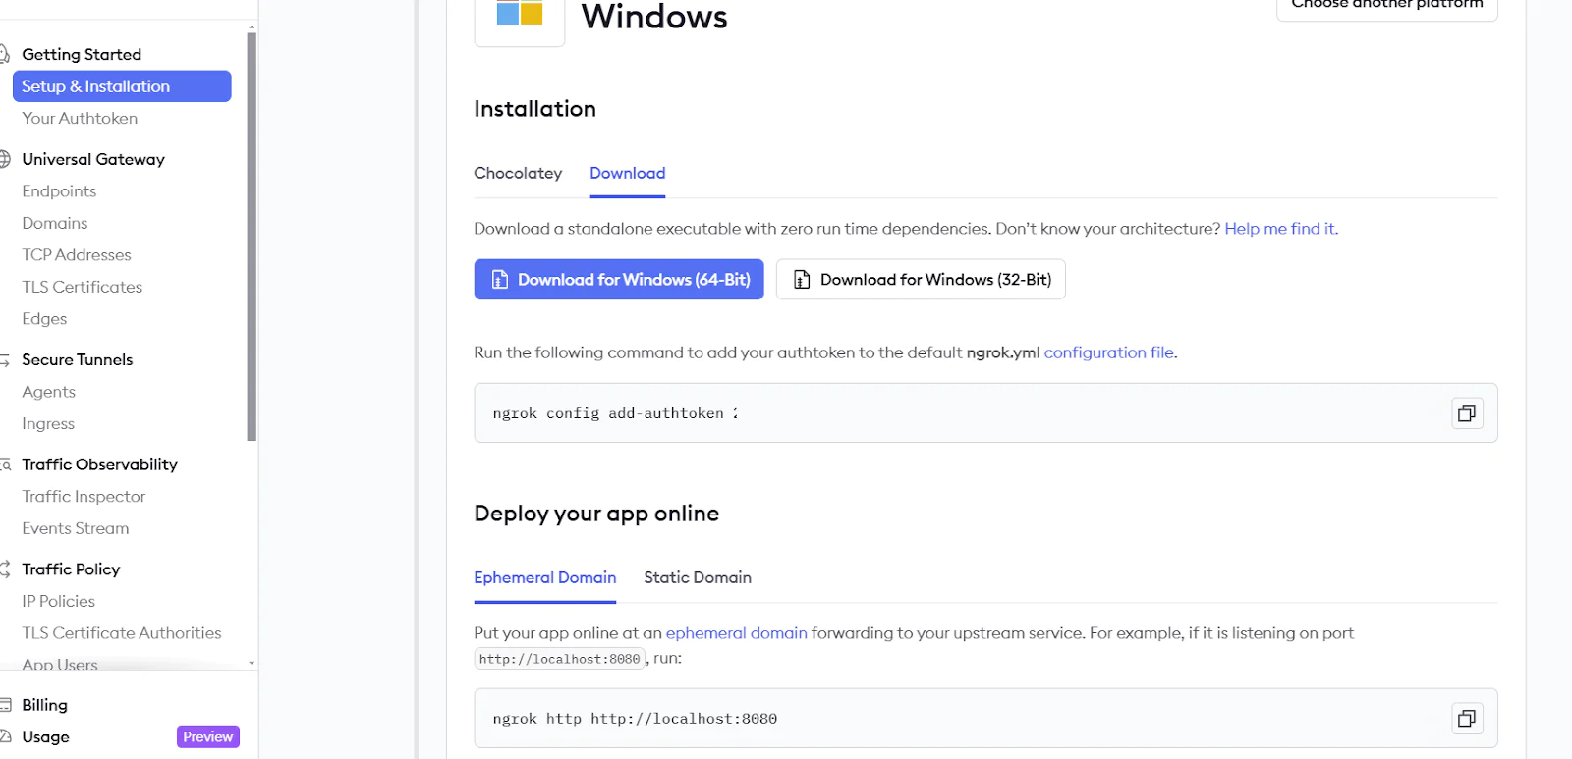Screen dimensions: 1572x759
Task: Select Setup & Installation in sidebar
Action: pos(122,86)
